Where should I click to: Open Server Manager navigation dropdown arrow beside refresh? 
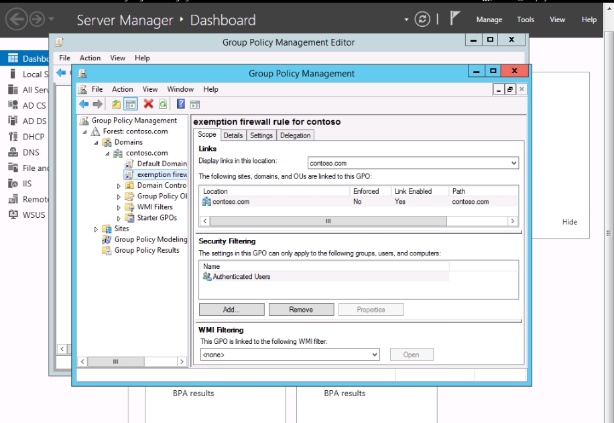(x=406, y=19)
